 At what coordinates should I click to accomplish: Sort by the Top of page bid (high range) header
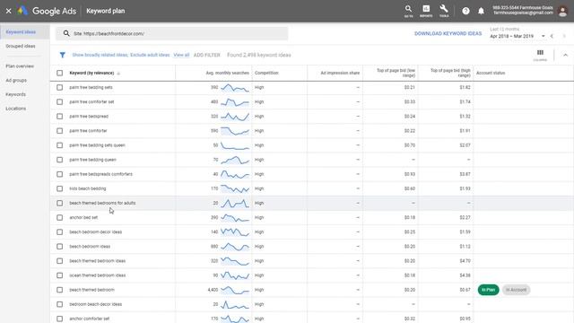(450, 73)
